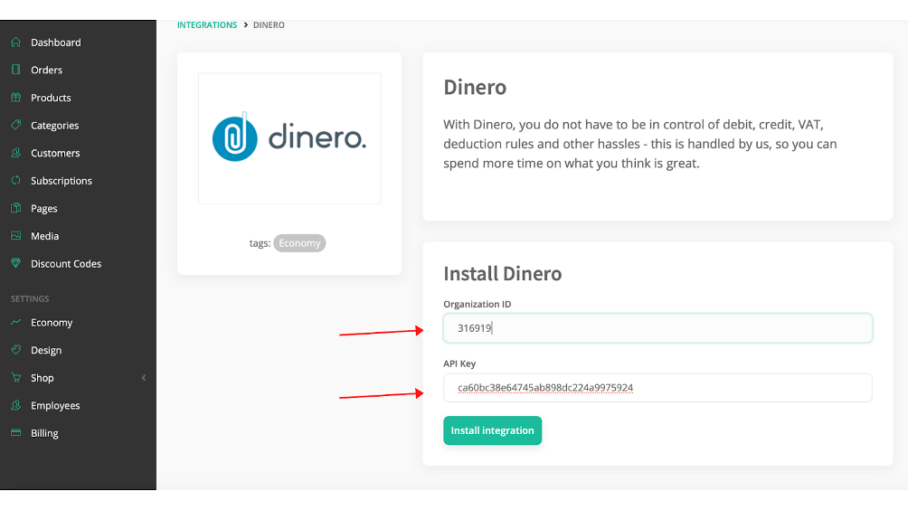Click the Discount Codes diamond icon
The height and width of the screenshot is (510, 908).
click(15, 263)
